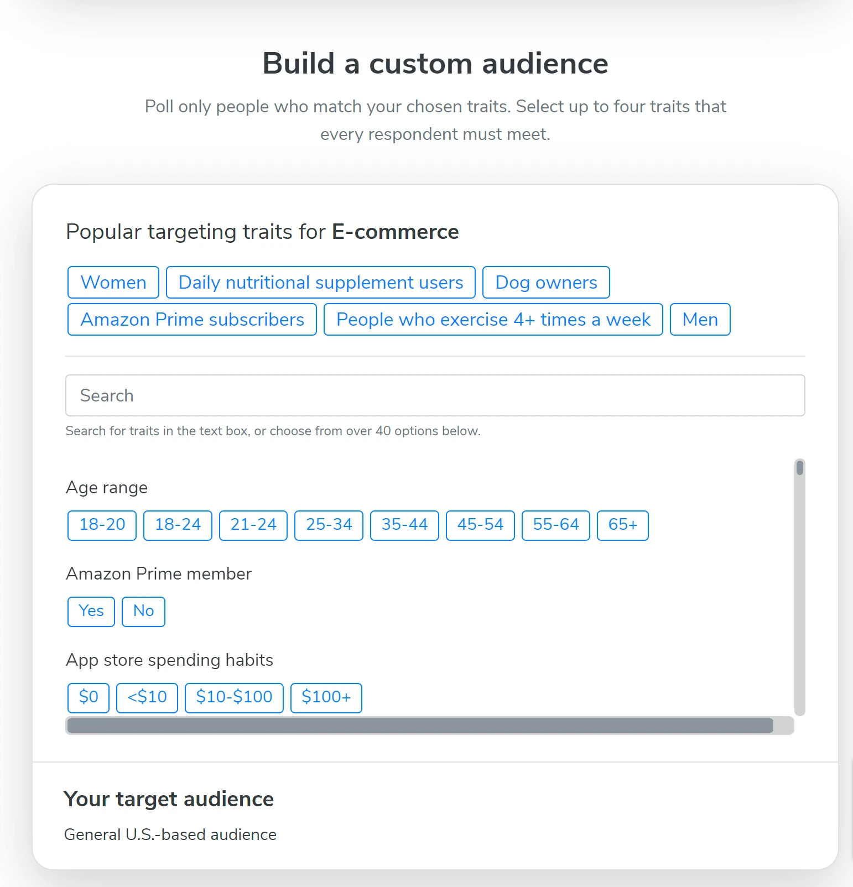Select the 65+ age range
Viewport: 853px width, 887px height.
pyautogui.click(x=623, y=525)
